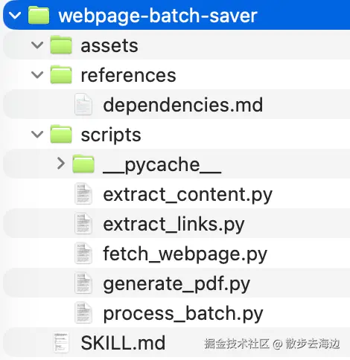The height and width of the screenshot is (360, 350).
Task: Click the assets folder icon
Action: point(61,45)
